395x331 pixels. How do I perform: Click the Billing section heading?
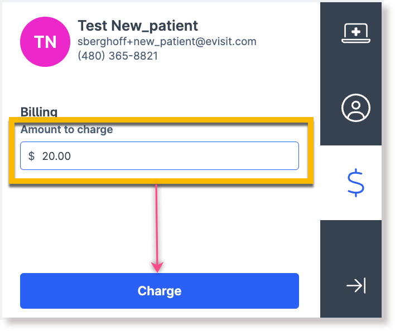tap(39, 111)
